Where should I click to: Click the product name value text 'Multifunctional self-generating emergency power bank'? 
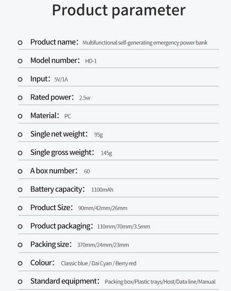[x=145, y=43]
